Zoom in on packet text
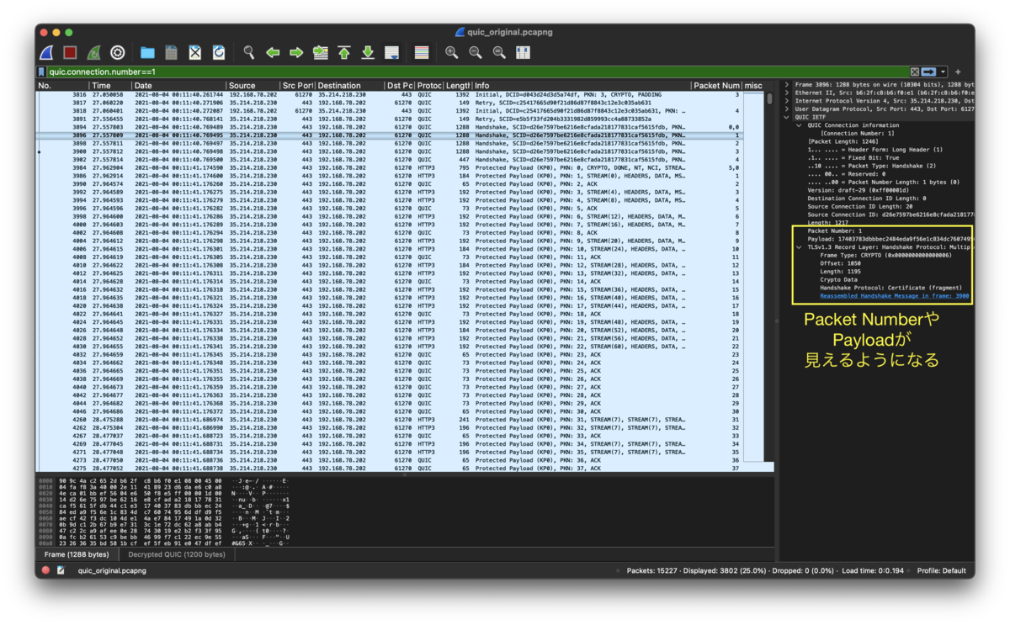1010x625 pixels. [x=452, y=53]
